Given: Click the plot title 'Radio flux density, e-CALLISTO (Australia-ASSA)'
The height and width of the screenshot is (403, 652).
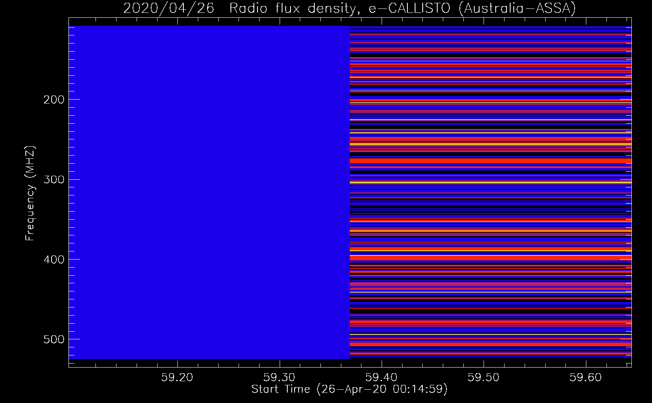Looking at the screenshot, I should [x=403, y=8].
